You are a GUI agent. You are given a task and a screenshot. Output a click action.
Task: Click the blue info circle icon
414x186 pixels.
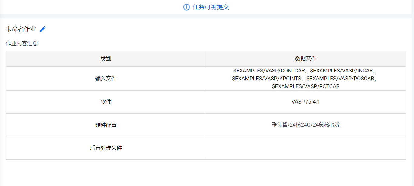pyautogui.click(x=186, y=7)
